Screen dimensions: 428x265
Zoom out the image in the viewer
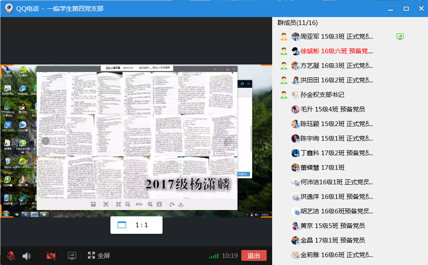click(128, 204)
